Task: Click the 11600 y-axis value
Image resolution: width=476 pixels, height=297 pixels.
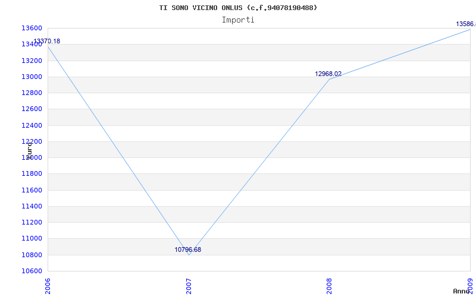Action: 32,190
